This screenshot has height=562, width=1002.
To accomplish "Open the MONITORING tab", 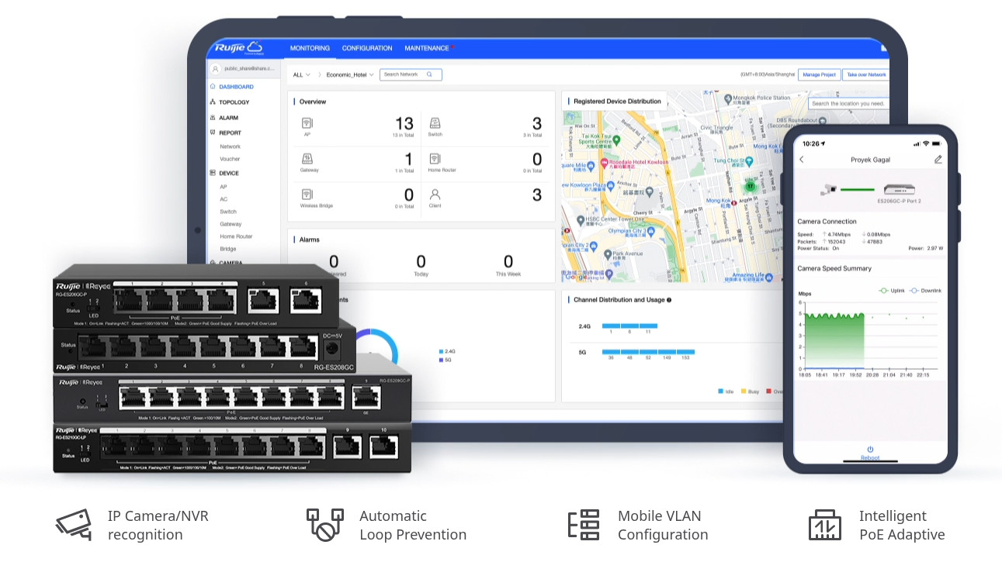I will pyautogui.click(x=310, y=48).
